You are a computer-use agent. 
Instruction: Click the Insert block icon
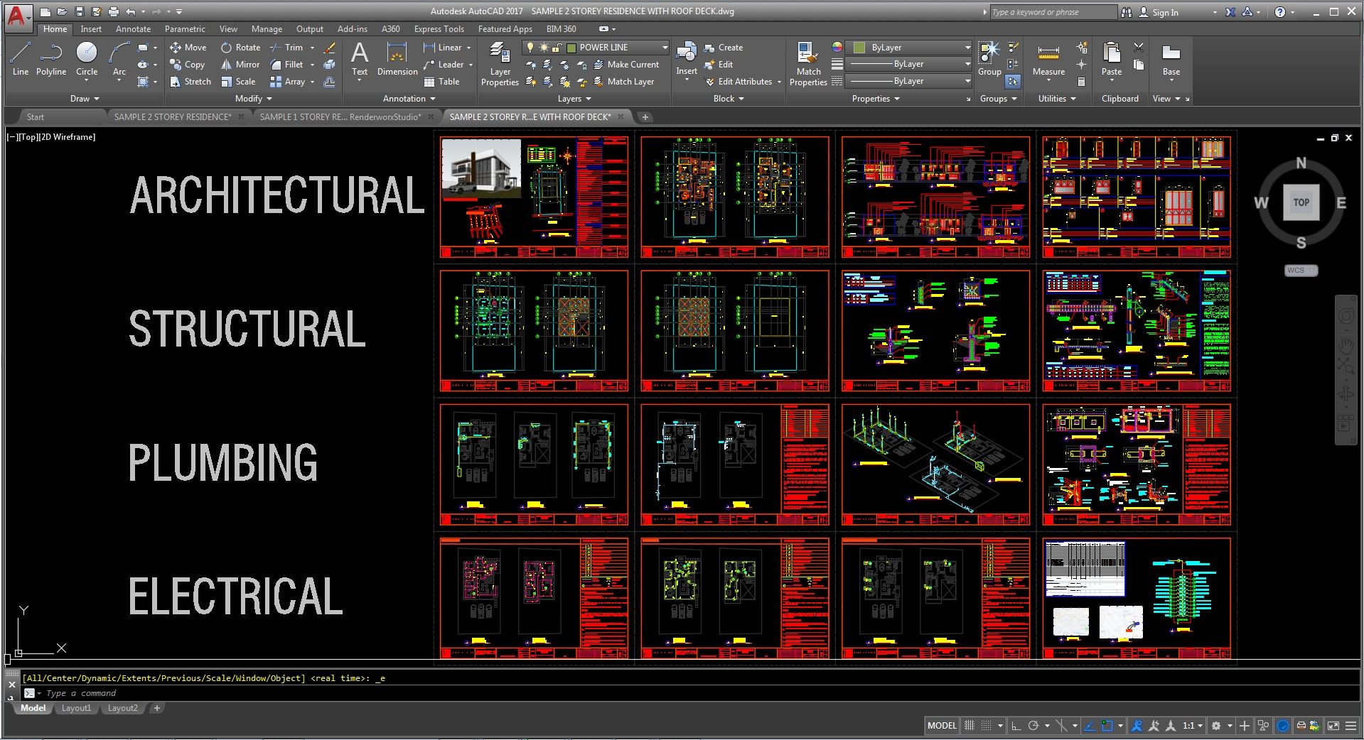click(x=687, y=60)
